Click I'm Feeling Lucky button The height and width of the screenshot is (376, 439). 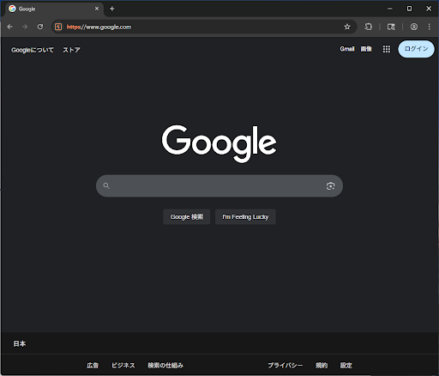point(245,217)
